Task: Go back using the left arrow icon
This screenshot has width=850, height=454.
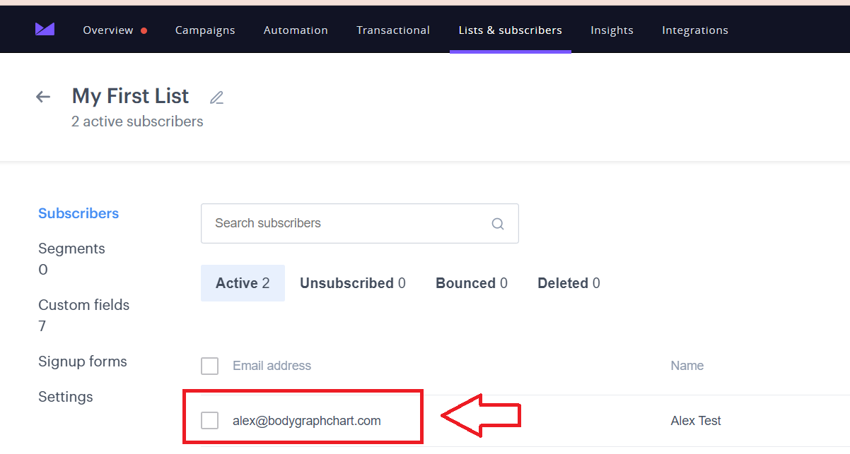Action: coord(43,97)
